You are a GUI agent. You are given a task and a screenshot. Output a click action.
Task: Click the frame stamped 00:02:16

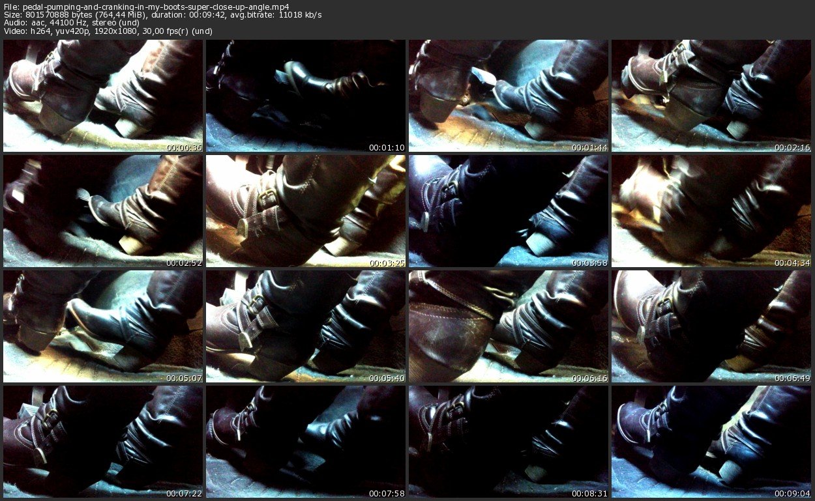(x=711, y=96)
